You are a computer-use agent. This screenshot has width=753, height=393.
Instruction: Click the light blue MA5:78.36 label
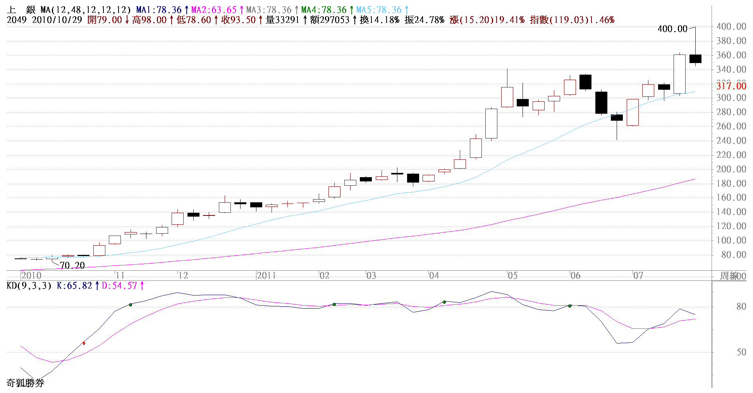click(379, 10)
